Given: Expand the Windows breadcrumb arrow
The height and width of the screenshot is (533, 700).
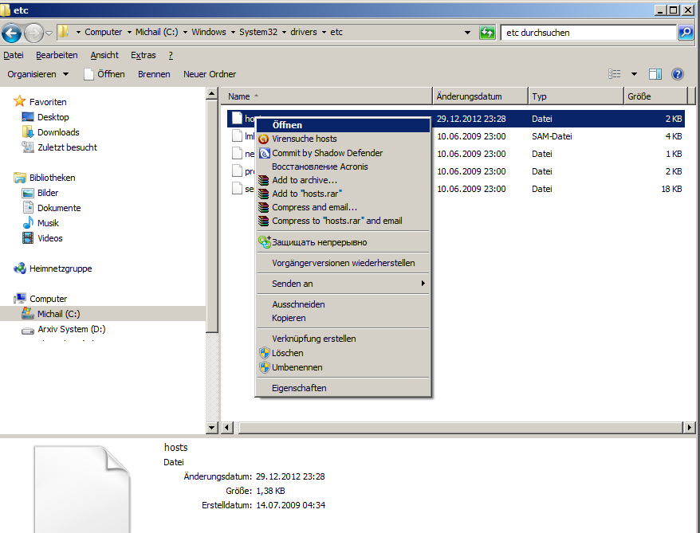Looking at the screenshot, I should [233, 33].
